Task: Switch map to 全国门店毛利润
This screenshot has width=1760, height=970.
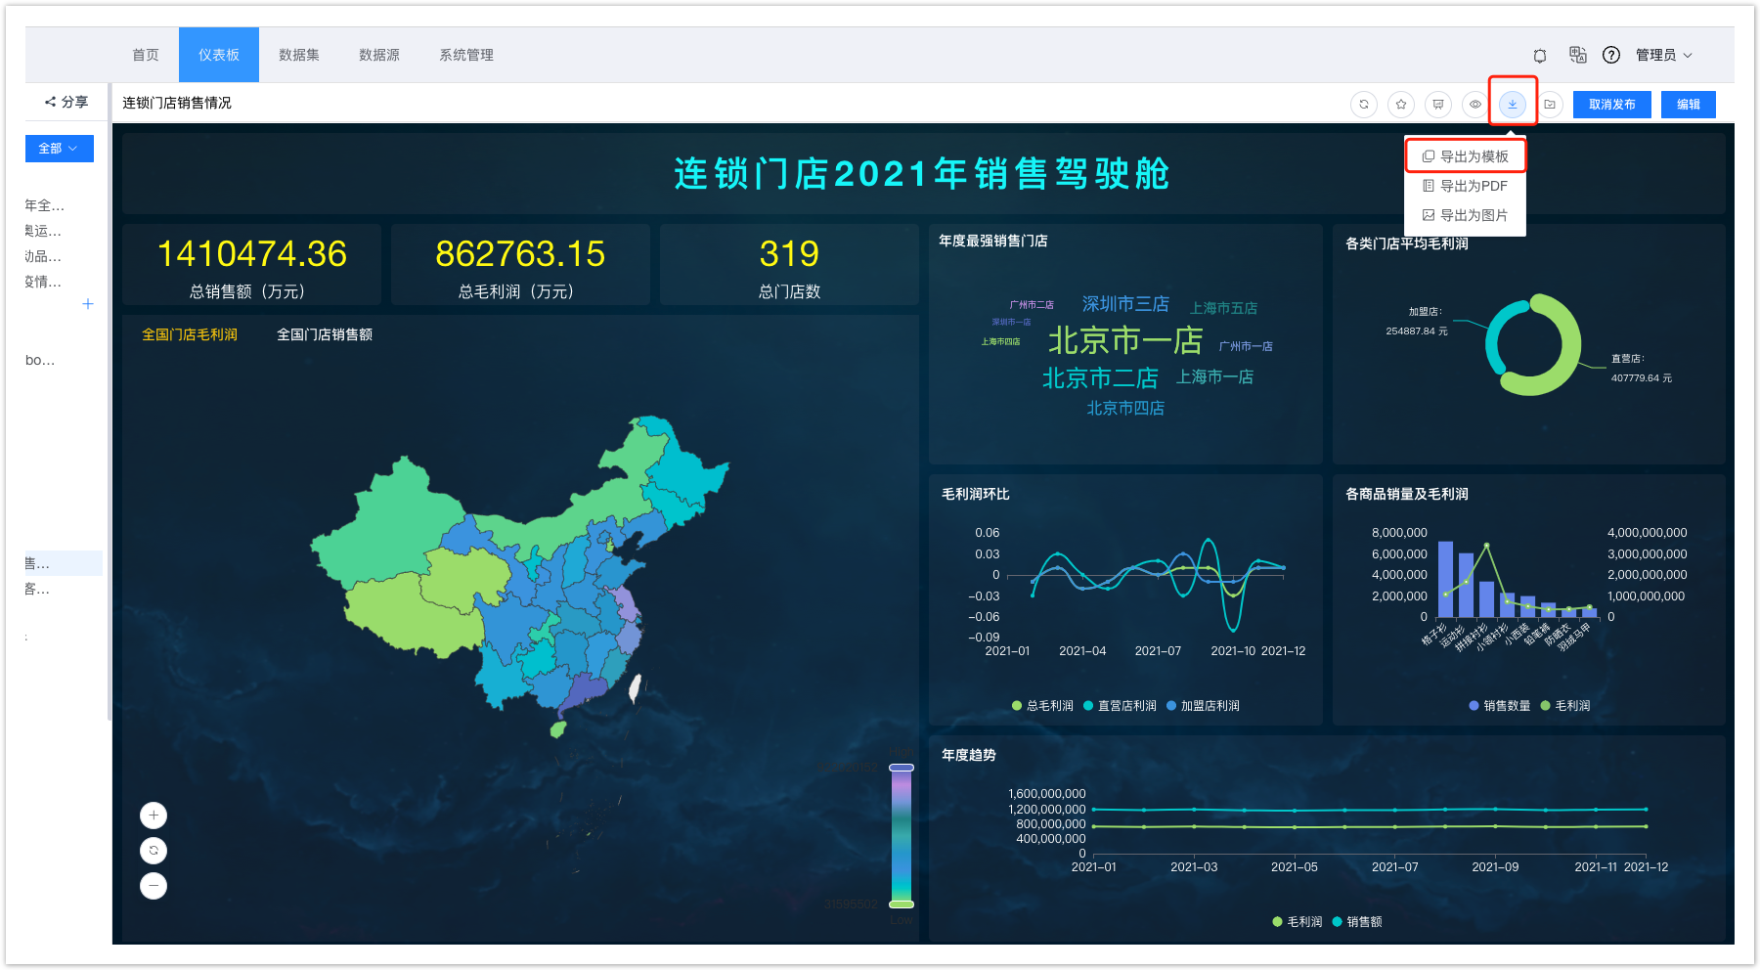Action: (x=190, y=334)
